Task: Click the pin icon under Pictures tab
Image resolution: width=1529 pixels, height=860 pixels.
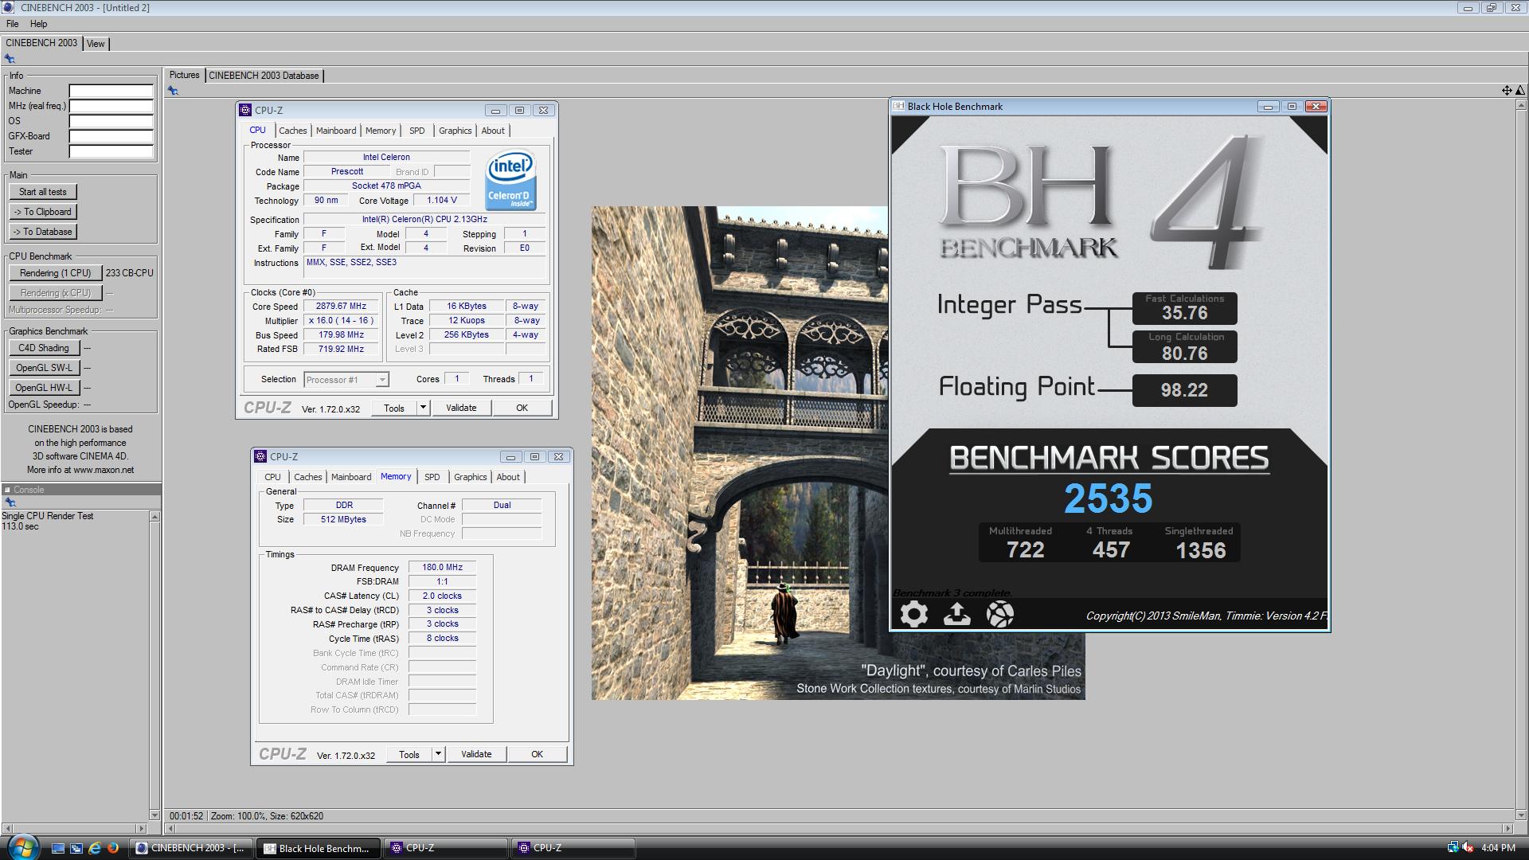Action: click(173, 91)
